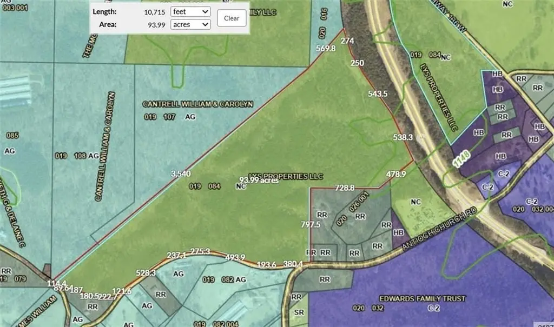
Task: Click the 93.99 area value in panel
Action: tap(156, 24)
